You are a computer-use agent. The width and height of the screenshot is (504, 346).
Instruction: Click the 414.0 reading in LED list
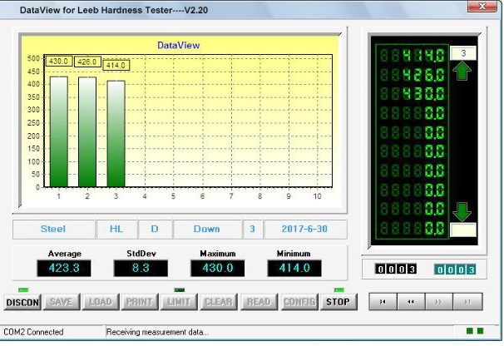coord(412,56)
